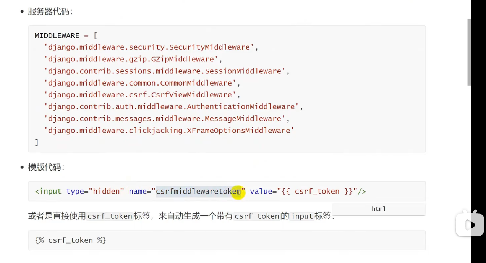
Task: Click the {{ csrf_token }} value attribute
Action: tap(317, 191)
